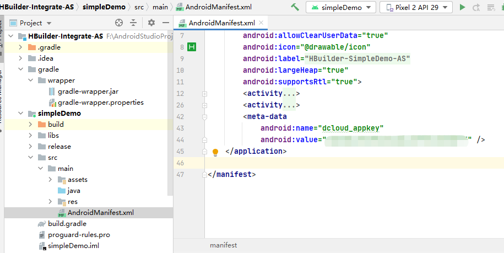Run the app with green play button
The width and height of the screenshot is (504, 253).
point(462,7)
